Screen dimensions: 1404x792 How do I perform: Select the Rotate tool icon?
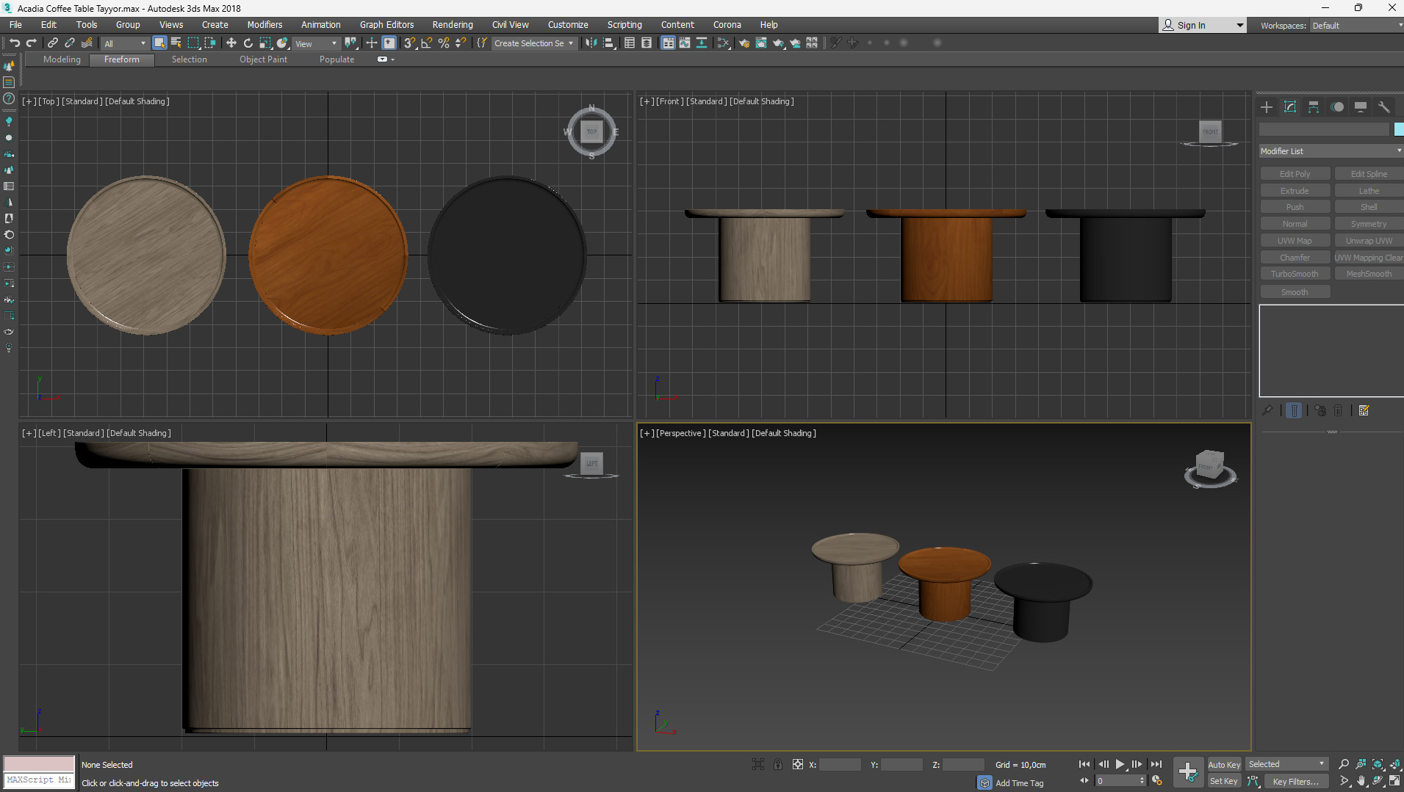click(x=248, y=43)
